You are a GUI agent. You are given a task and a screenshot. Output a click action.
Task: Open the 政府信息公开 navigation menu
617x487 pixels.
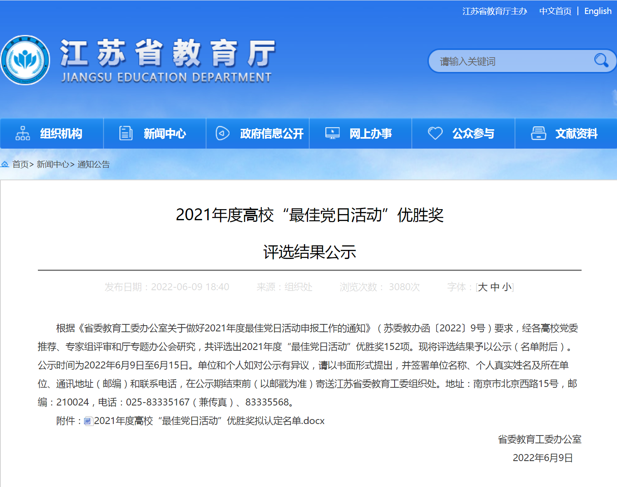[x=271, y=133]
